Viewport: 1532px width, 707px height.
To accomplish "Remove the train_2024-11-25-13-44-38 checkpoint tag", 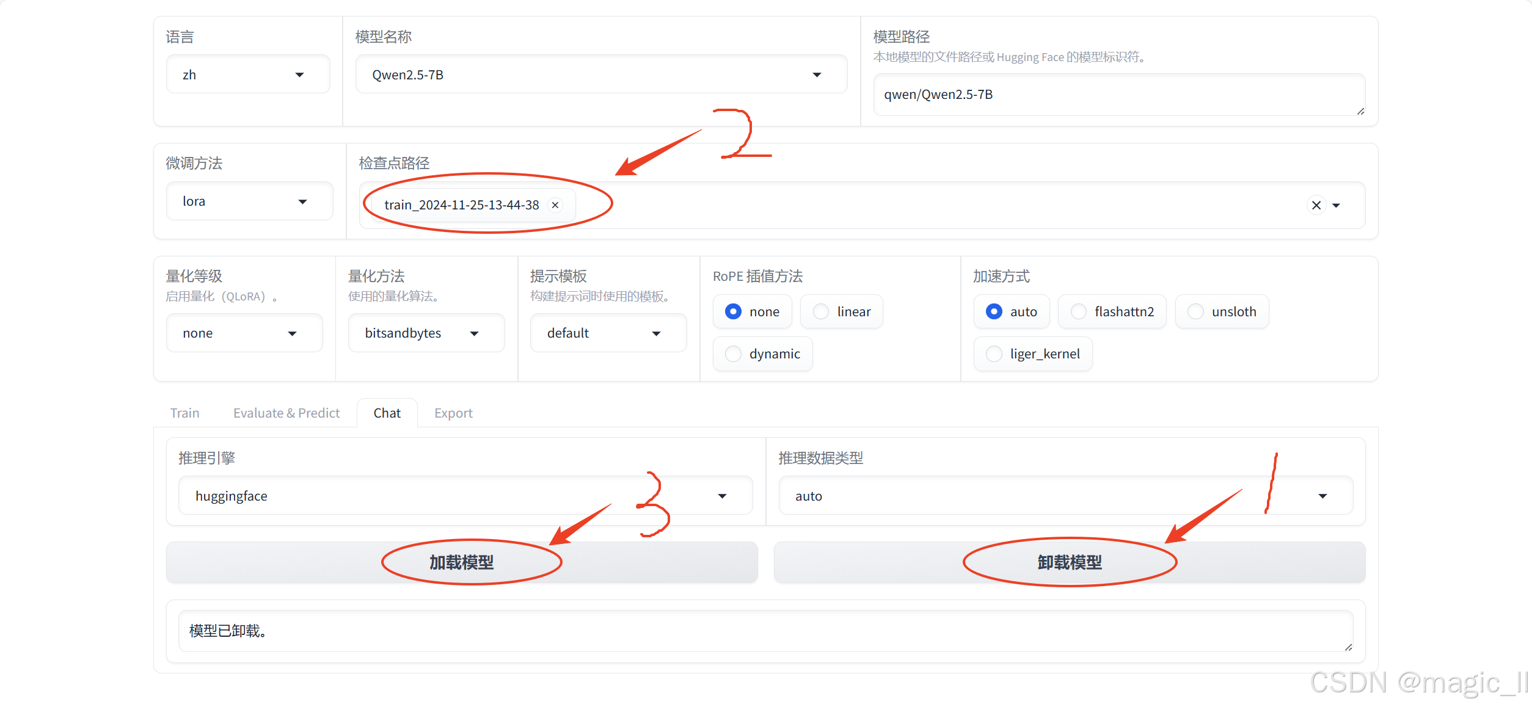I will (x=555, y=205).
